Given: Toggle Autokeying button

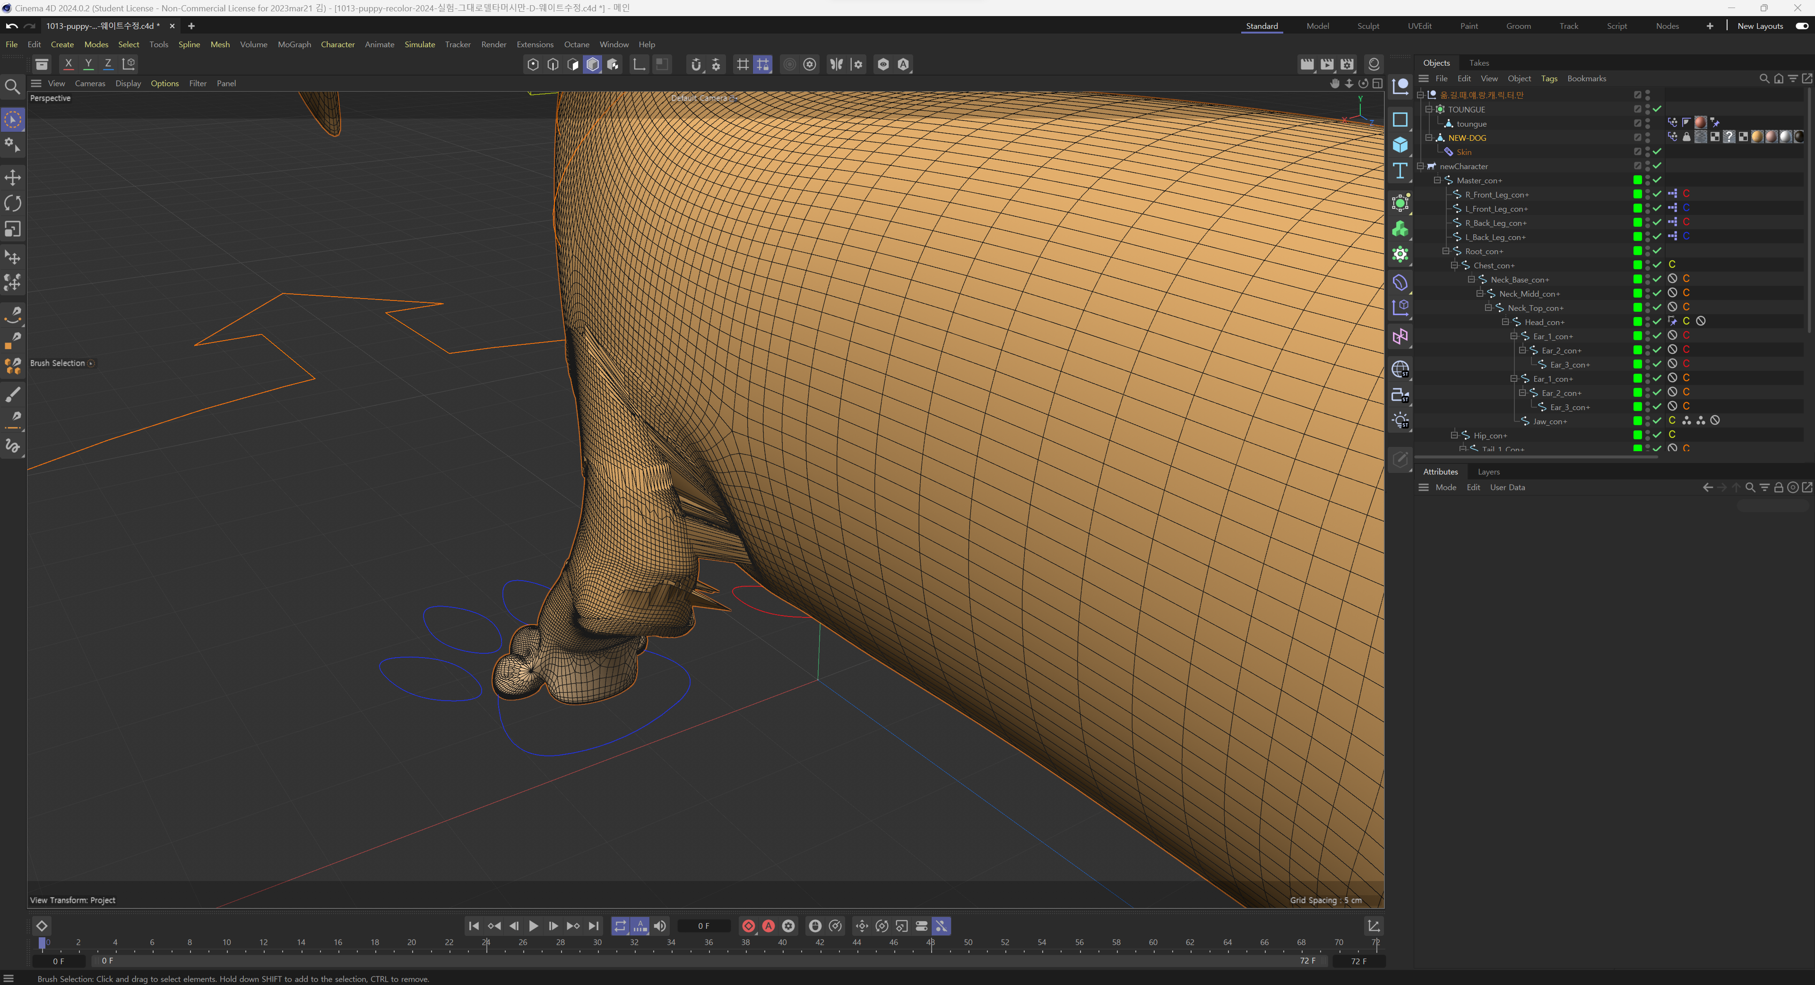Looking at the screenshot, I should point(768,926).
